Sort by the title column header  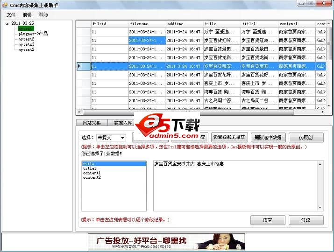(x=222, y=24)
